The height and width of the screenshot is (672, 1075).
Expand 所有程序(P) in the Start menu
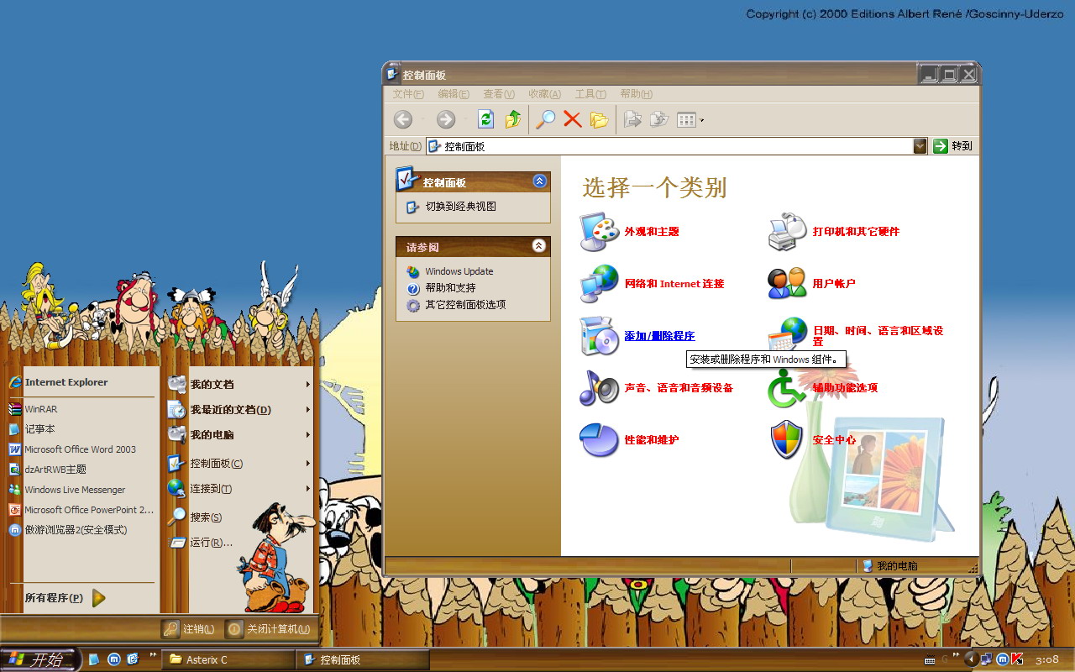point(65,598)
